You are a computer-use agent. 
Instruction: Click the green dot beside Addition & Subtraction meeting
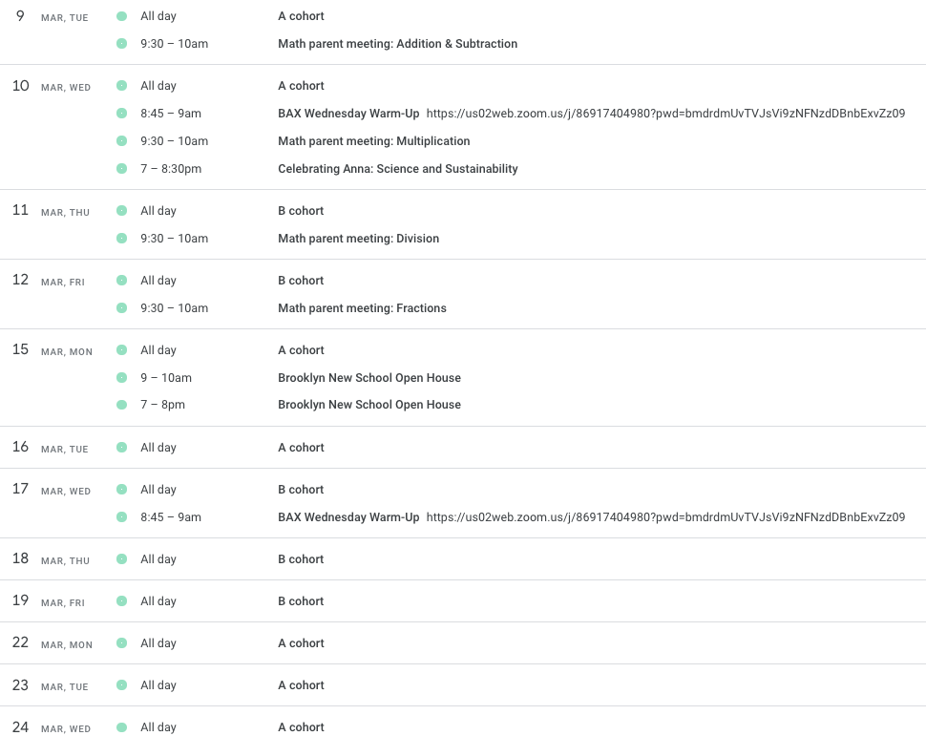click(x=121, y=44)
